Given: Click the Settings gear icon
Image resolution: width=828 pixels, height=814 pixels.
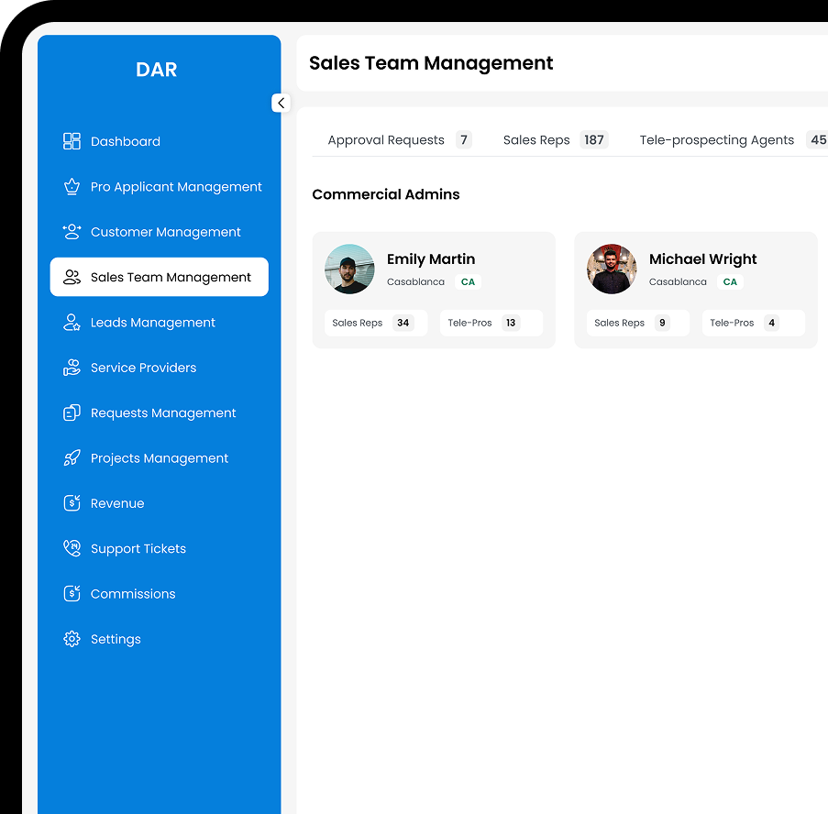Looking at the screenshot, I should (72, 639).
